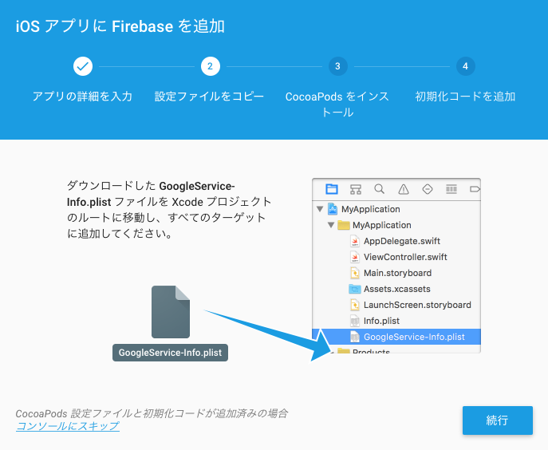Screen dimensions: 548x450
Task: Click the CocoaPods 設定ファイル italic note text
Action: (x=152, y=413)
